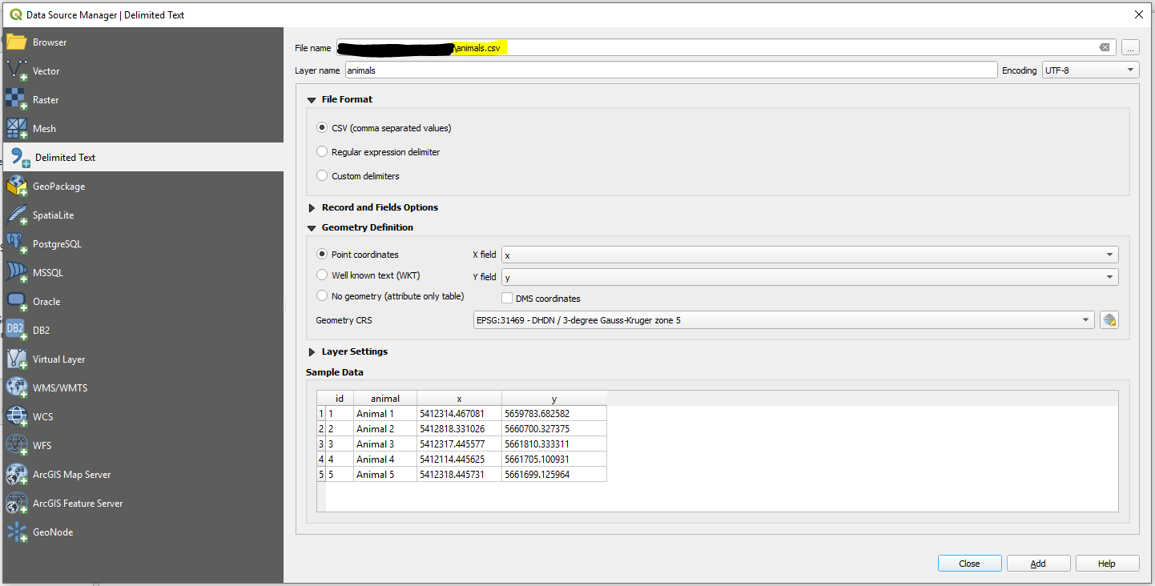Switch to the WMS/WMTS tab
The image size is (1155, 586).
[143, 388]
